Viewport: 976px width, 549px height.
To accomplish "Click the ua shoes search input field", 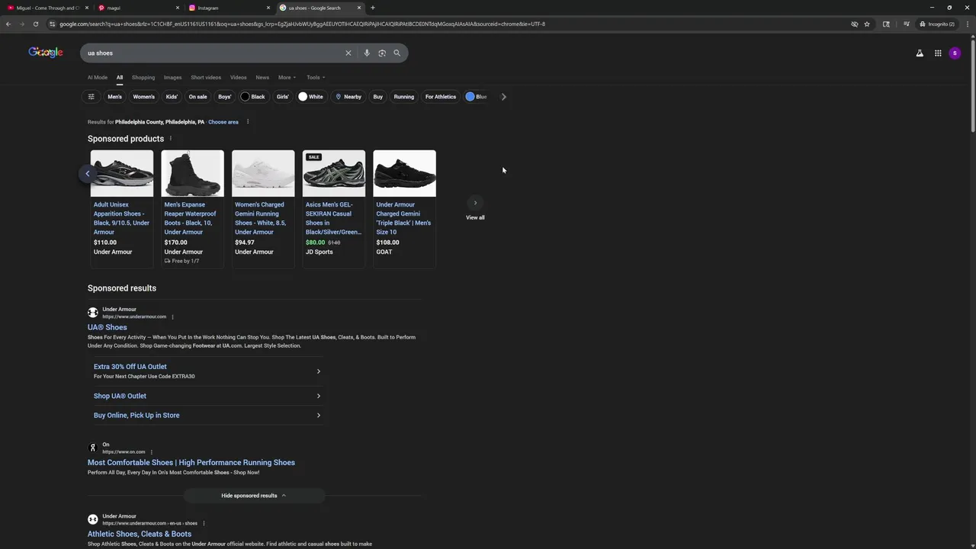I will click(x=213, y=53).
